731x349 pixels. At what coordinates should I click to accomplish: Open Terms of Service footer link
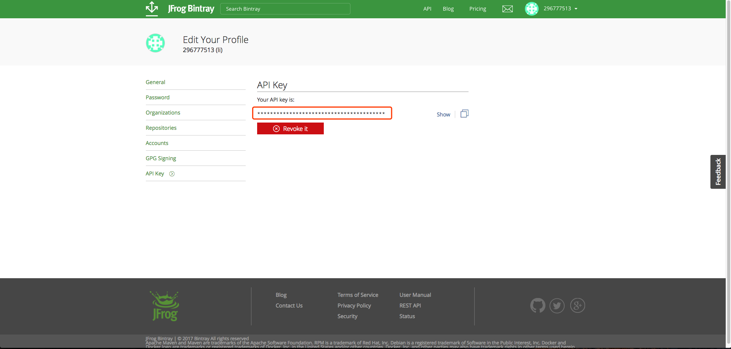358,295
